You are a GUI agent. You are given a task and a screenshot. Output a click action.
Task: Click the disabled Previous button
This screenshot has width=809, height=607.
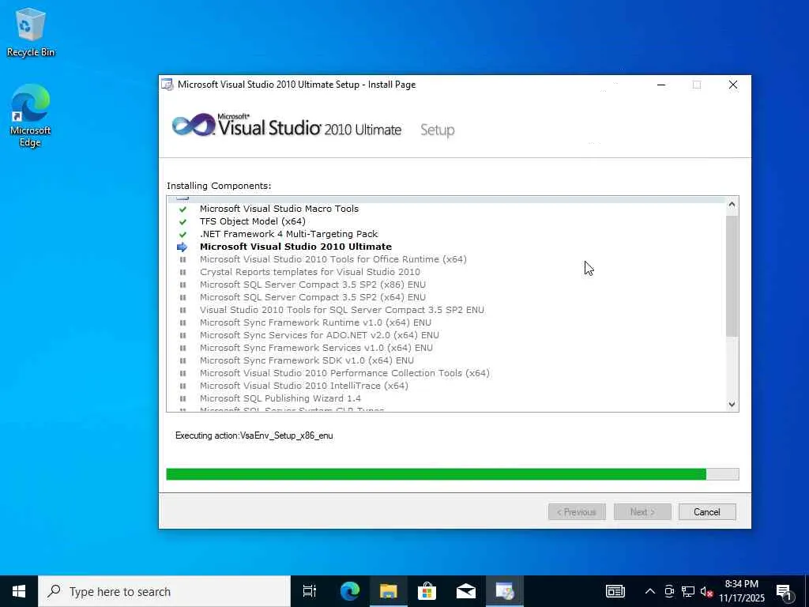pos(577,512)
